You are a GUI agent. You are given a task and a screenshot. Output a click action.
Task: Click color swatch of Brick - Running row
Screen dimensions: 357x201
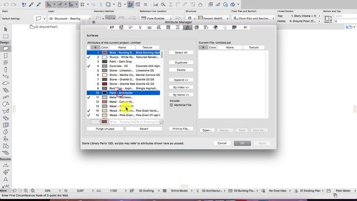(x=104, y=52)
